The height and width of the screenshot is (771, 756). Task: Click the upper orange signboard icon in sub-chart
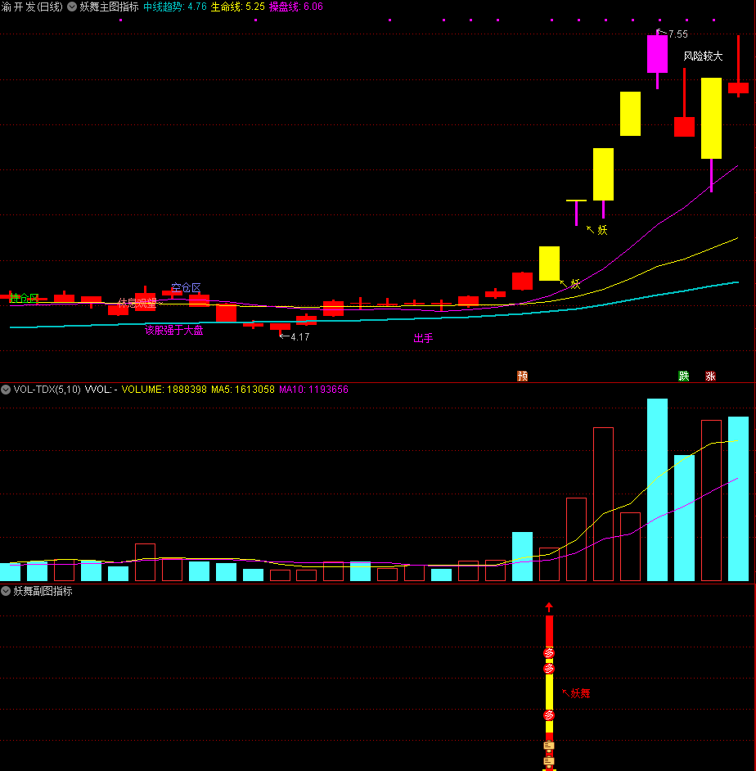549,746
